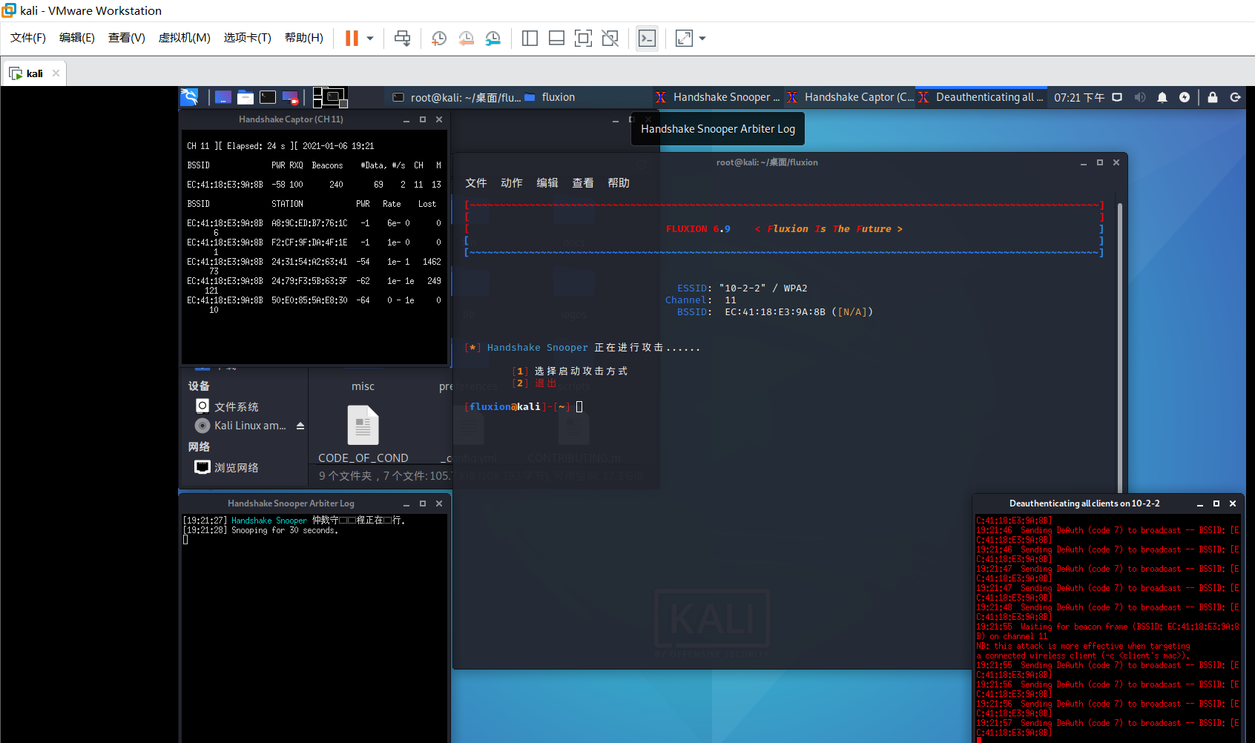Click the stretch guest display icon
This screenshot has height=743, width=1255.
coord(684,38)
